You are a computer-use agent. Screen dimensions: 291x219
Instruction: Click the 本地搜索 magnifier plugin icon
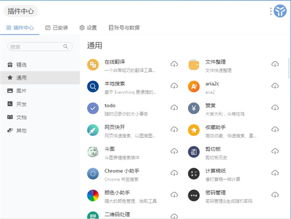[x=93, y=86]
